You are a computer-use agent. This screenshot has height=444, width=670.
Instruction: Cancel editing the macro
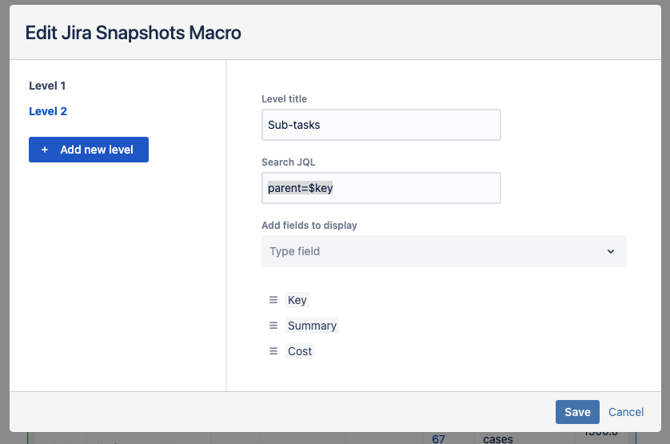626,412
